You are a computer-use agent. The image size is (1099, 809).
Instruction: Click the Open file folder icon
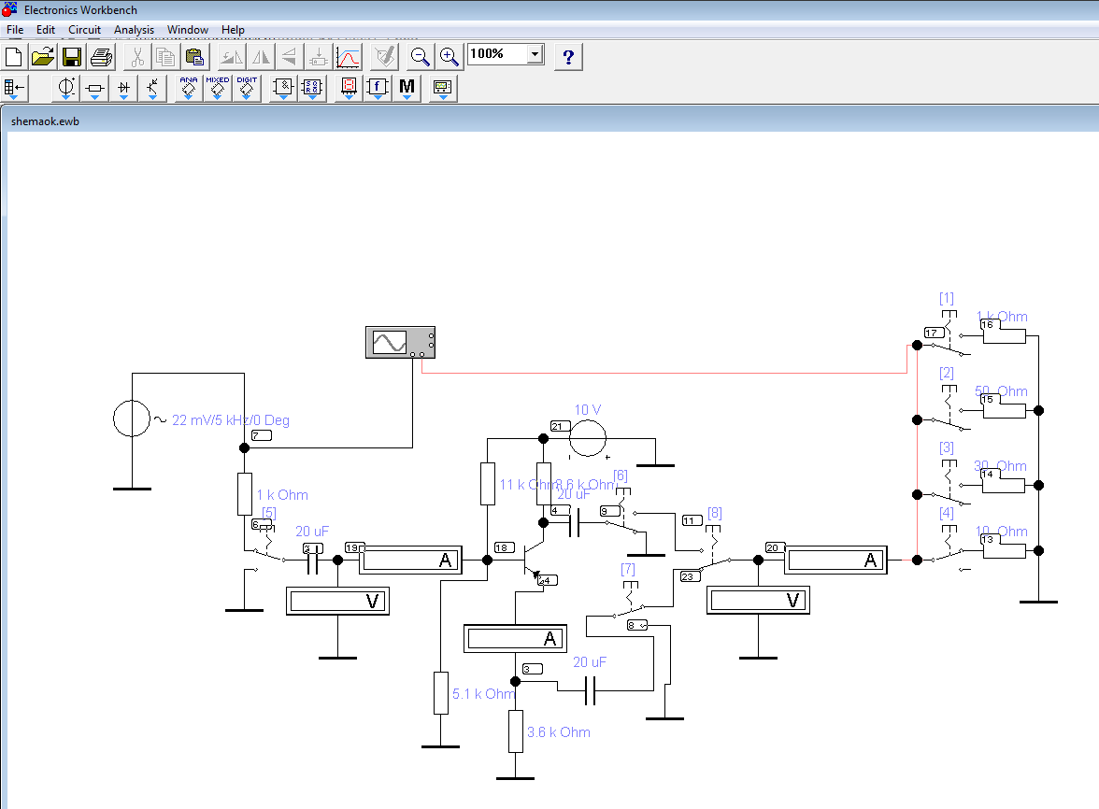(43, 57)
